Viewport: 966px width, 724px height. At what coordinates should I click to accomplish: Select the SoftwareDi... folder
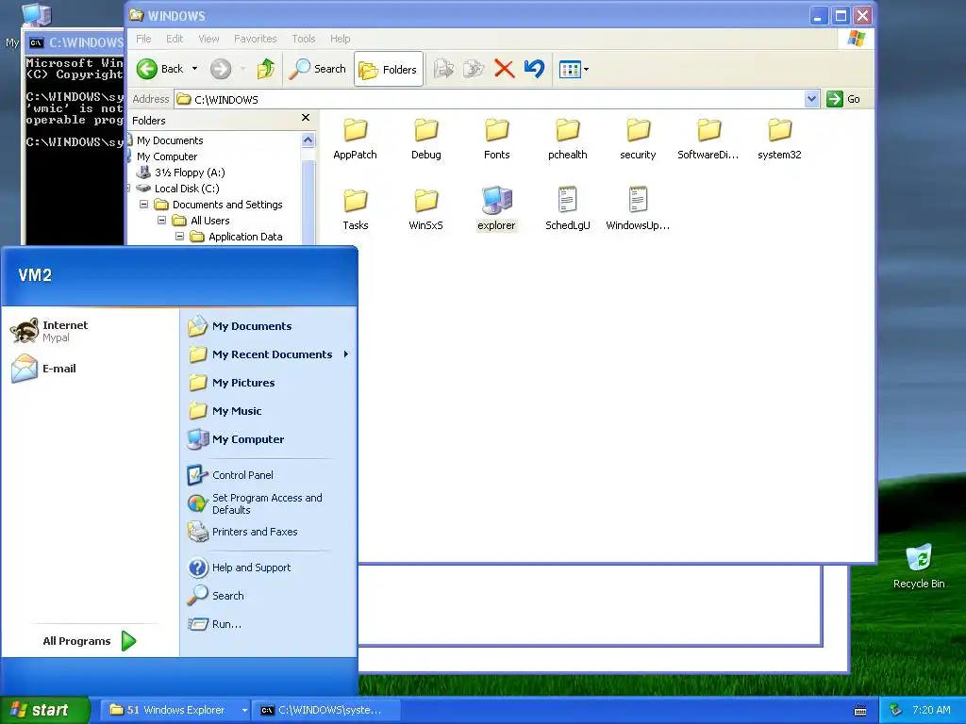click(x=708, y=139)
